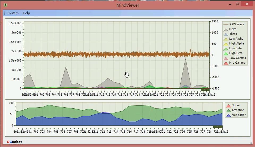Click the OGRobot logo in status bar
This screenshot has height=147, width=255.
14,142
